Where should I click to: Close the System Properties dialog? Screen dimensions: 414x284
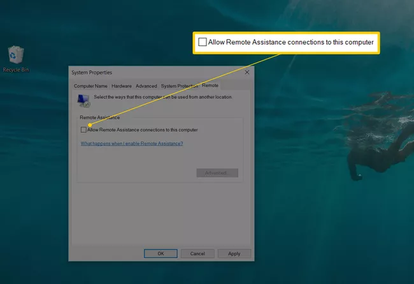[247, 72]
